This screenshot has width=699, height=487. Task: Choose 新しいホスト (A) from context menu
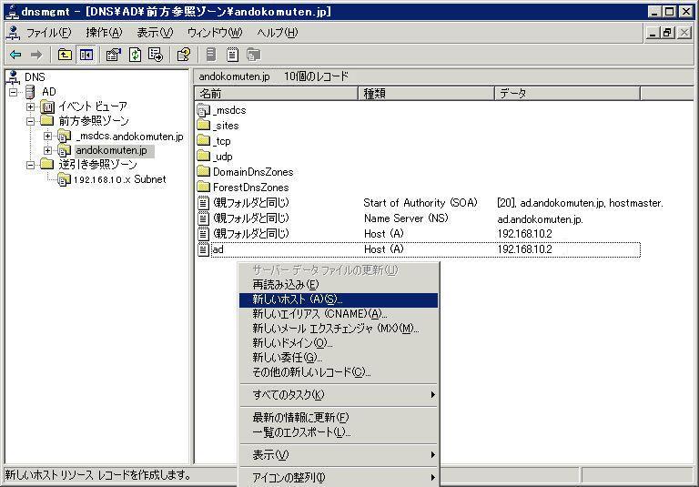pos(339,299)
